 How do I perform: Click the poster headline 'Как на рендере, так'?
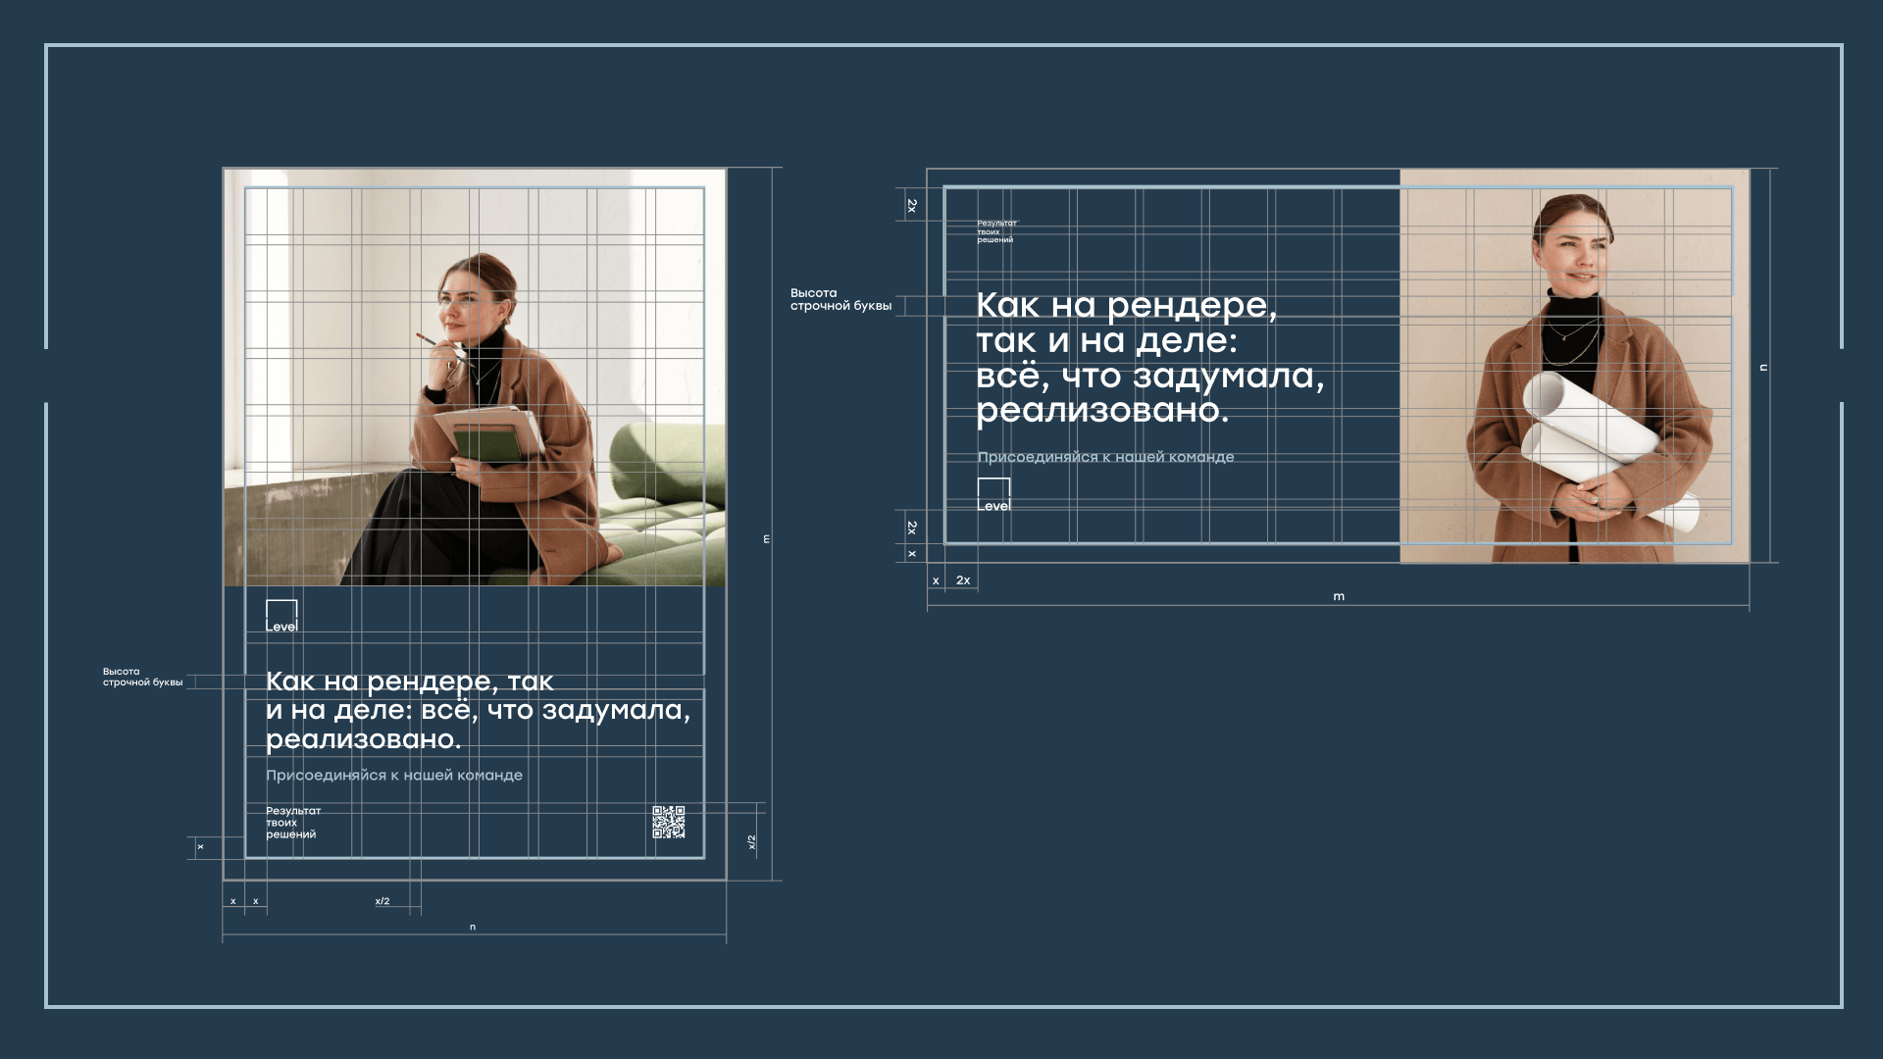pos(410,681)
